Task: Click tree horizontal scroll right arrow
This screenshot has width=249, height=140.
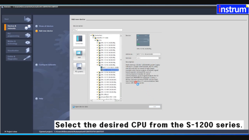Action: click(118, 100)
